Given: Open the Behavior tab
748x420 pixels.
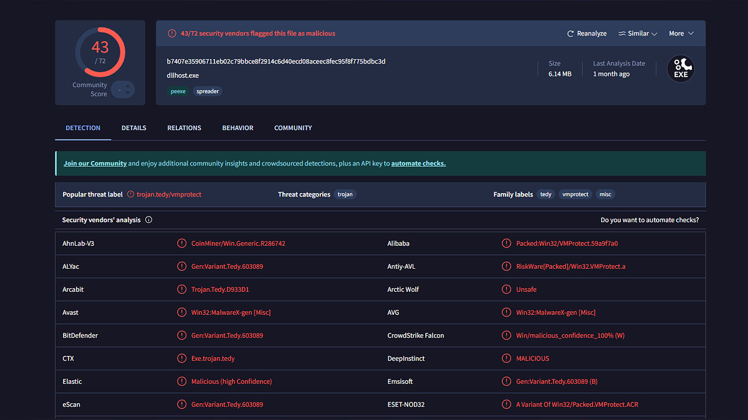Looking at the screenshot, I should (237, 128).
